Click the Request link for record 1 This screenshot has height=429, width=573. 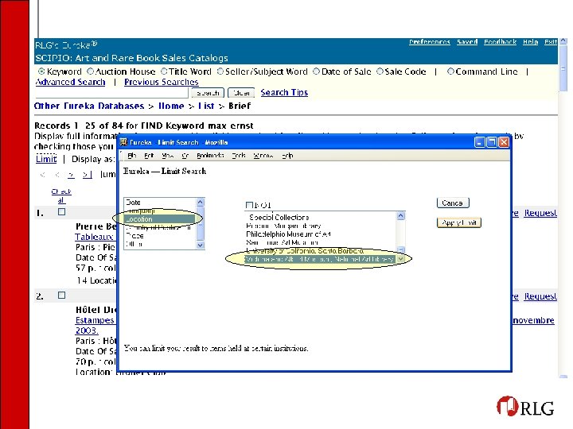pos(540,213)
